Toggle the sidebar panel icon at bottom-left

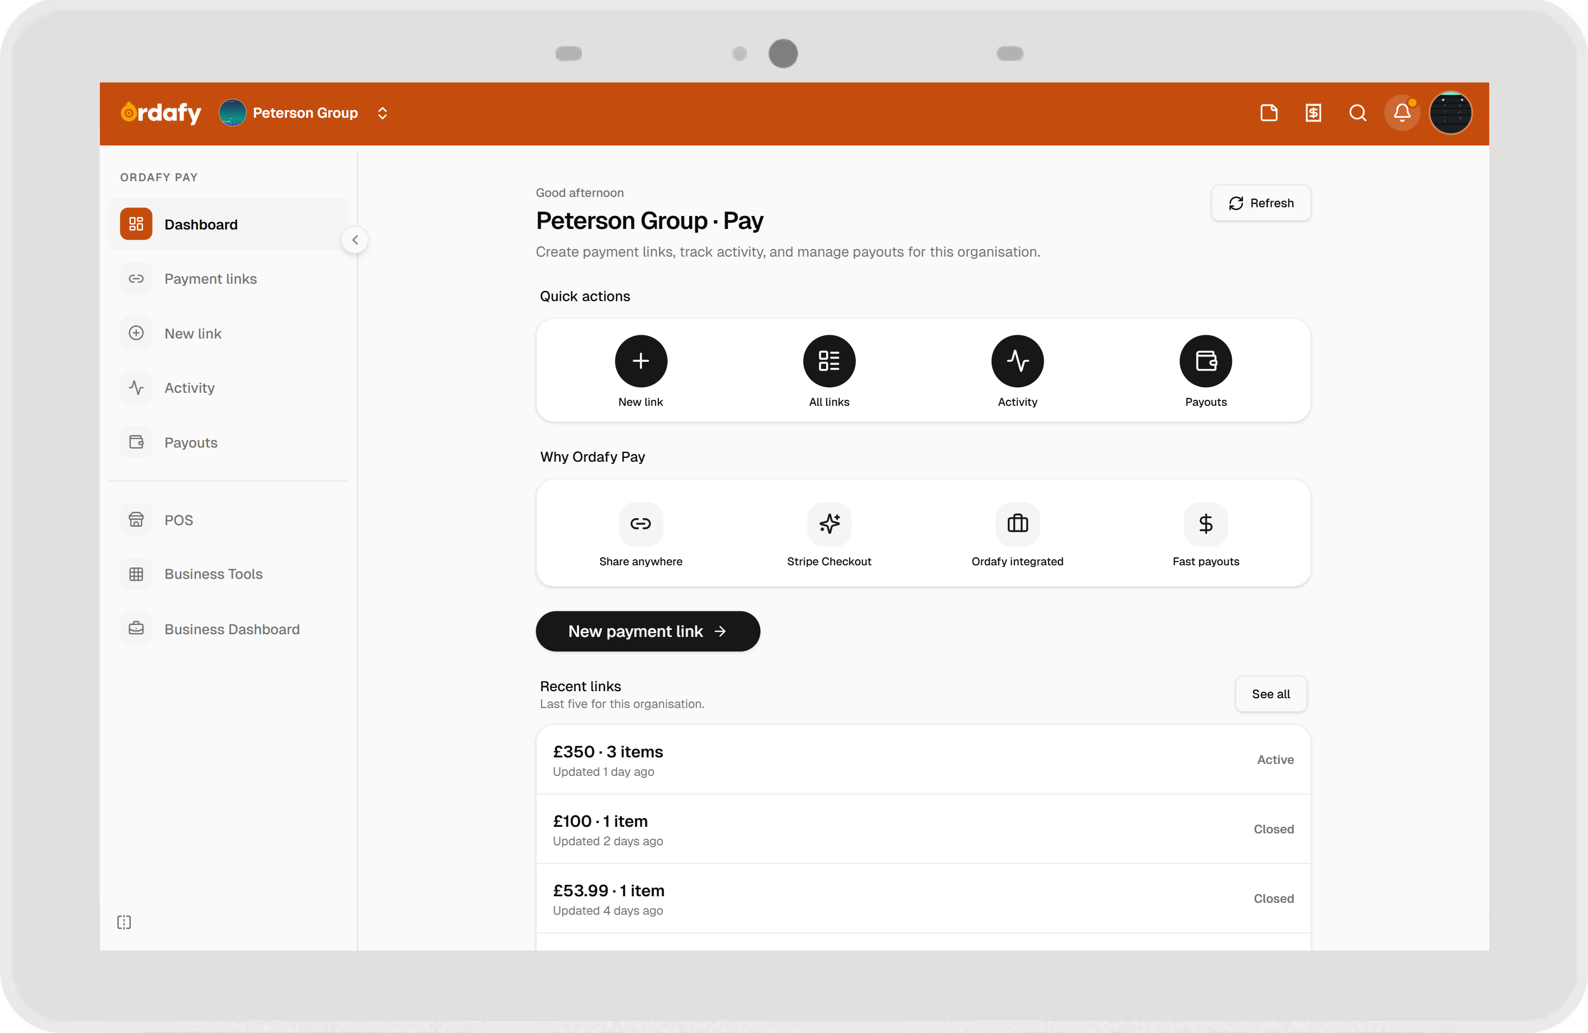(x=124, y=922)
